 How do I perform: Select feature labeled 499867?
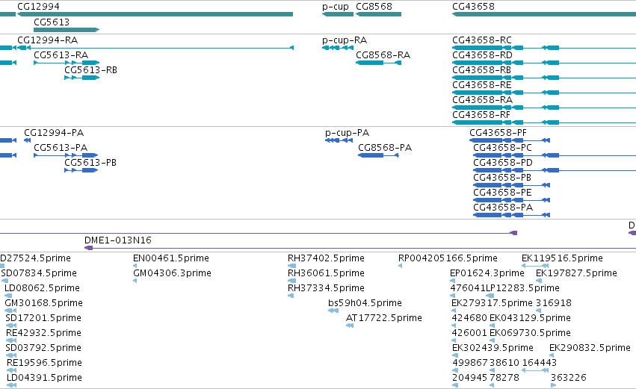(470, 363)
